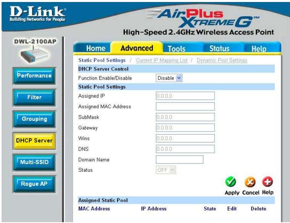
Task: Click the State column header
Action: [x=210, y=209]
